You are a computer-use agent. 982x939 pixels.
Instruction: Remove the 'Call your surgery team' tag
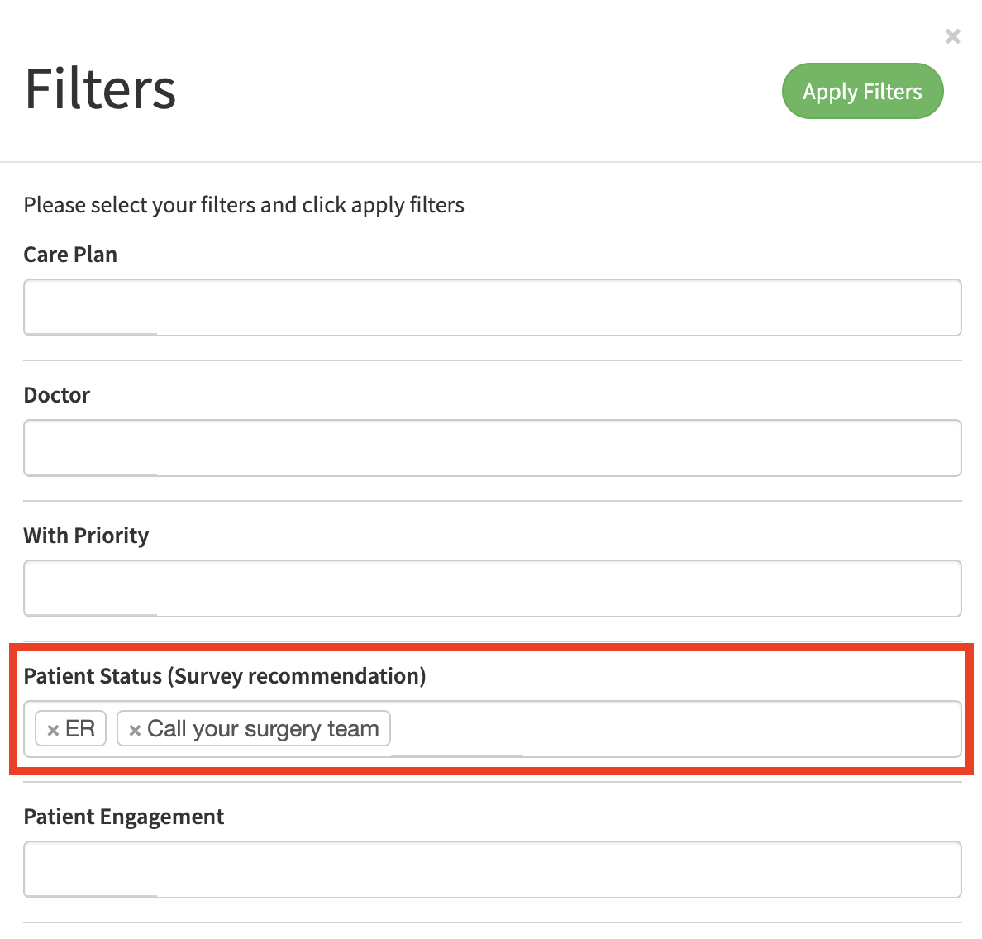click(135, 730)
